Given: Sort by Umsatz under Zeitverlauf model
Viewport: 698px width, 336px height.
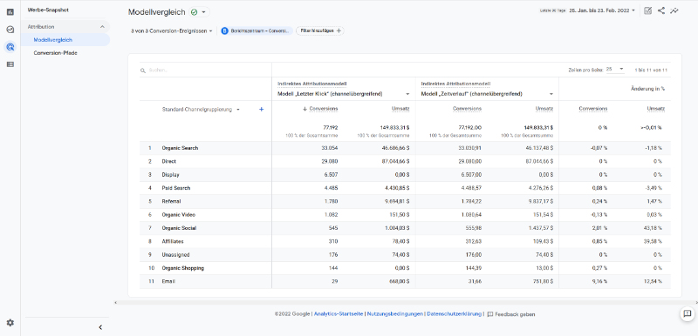Looking at the screenshot, I should [x=544, y=109].
